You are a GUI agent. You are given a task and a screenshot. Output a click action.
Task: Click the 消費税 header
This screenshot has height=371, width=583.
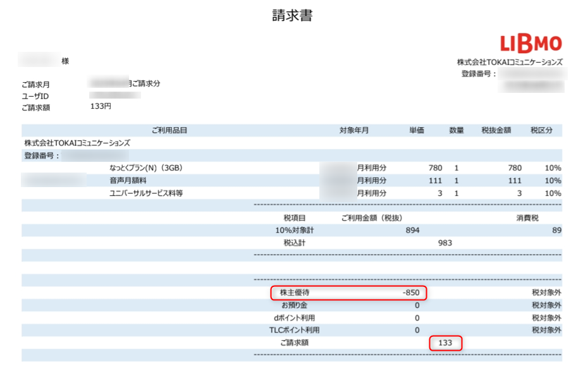527,218
